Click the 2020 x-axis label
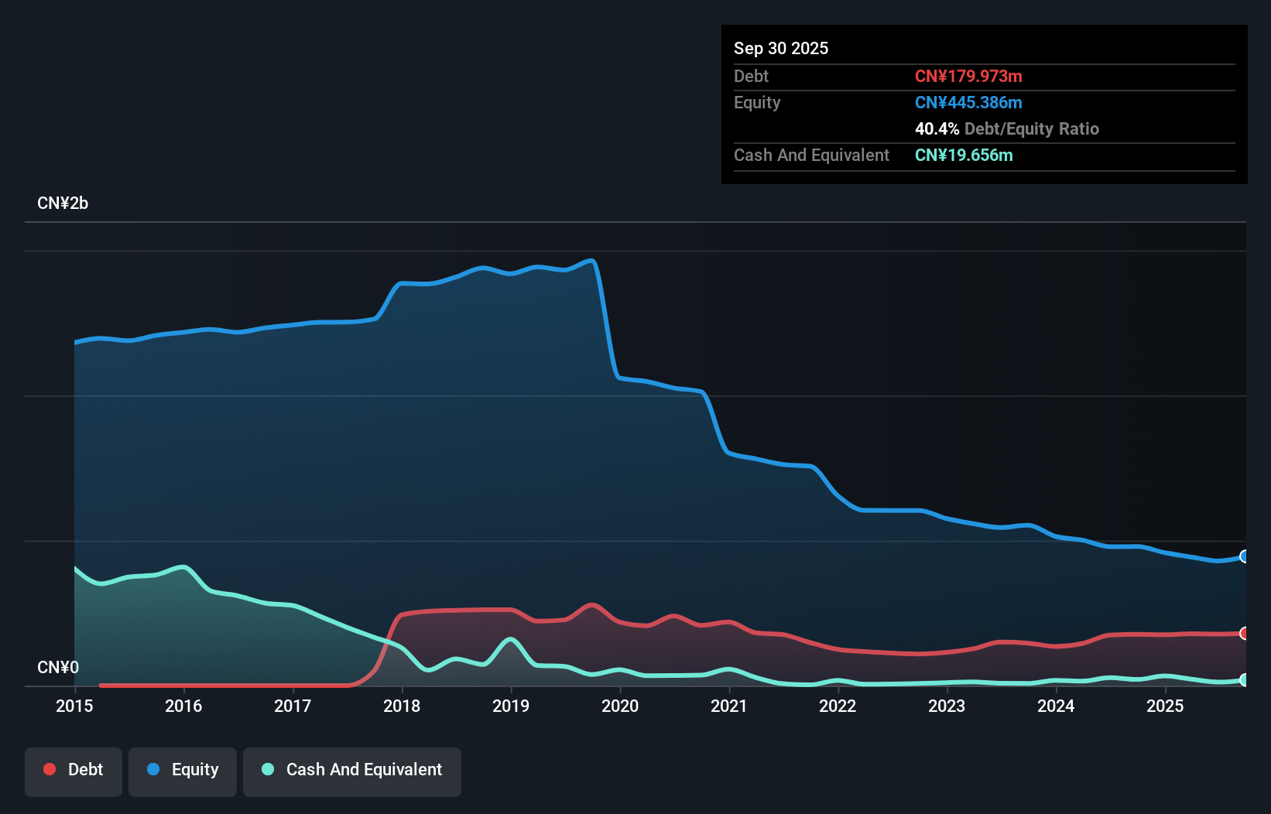1271x814 pixels. (x=620, y=706)
